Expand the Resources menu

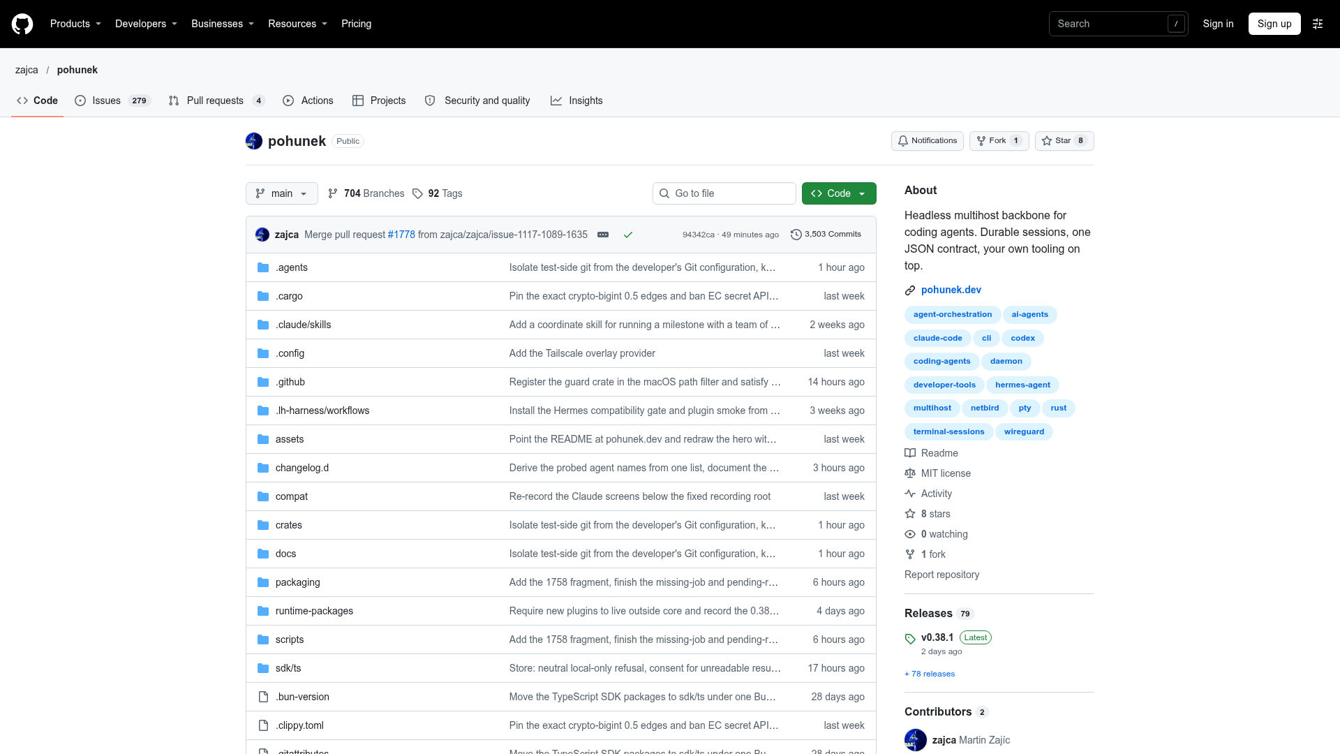[297, 24]
